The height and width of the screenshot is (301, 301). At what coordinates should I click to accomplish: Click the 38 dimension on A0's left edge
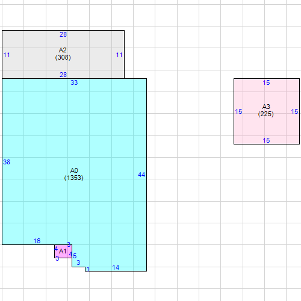[x=7, y=162]
